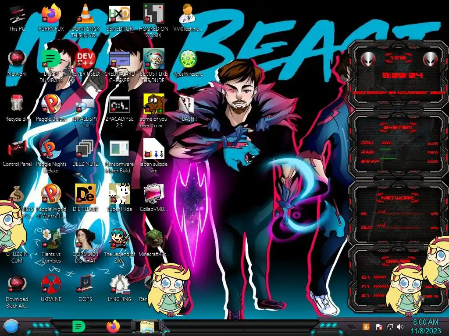
Task: Open File Explorer from the taskbar
Action: coord(147,327)
